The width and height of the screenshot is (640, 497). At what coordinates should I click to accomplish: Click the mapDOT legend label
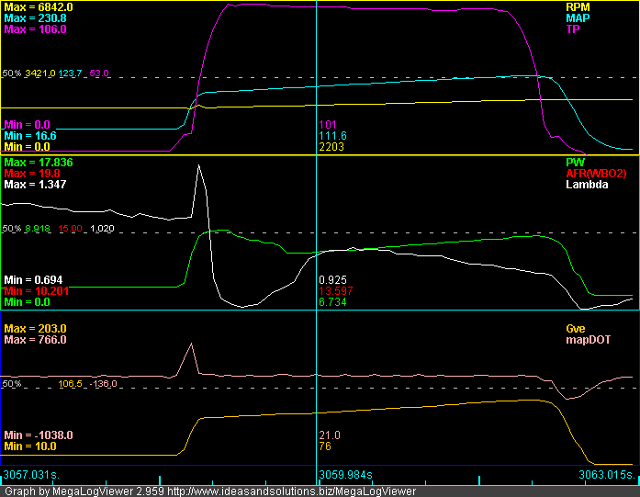(x=589, y=339)
